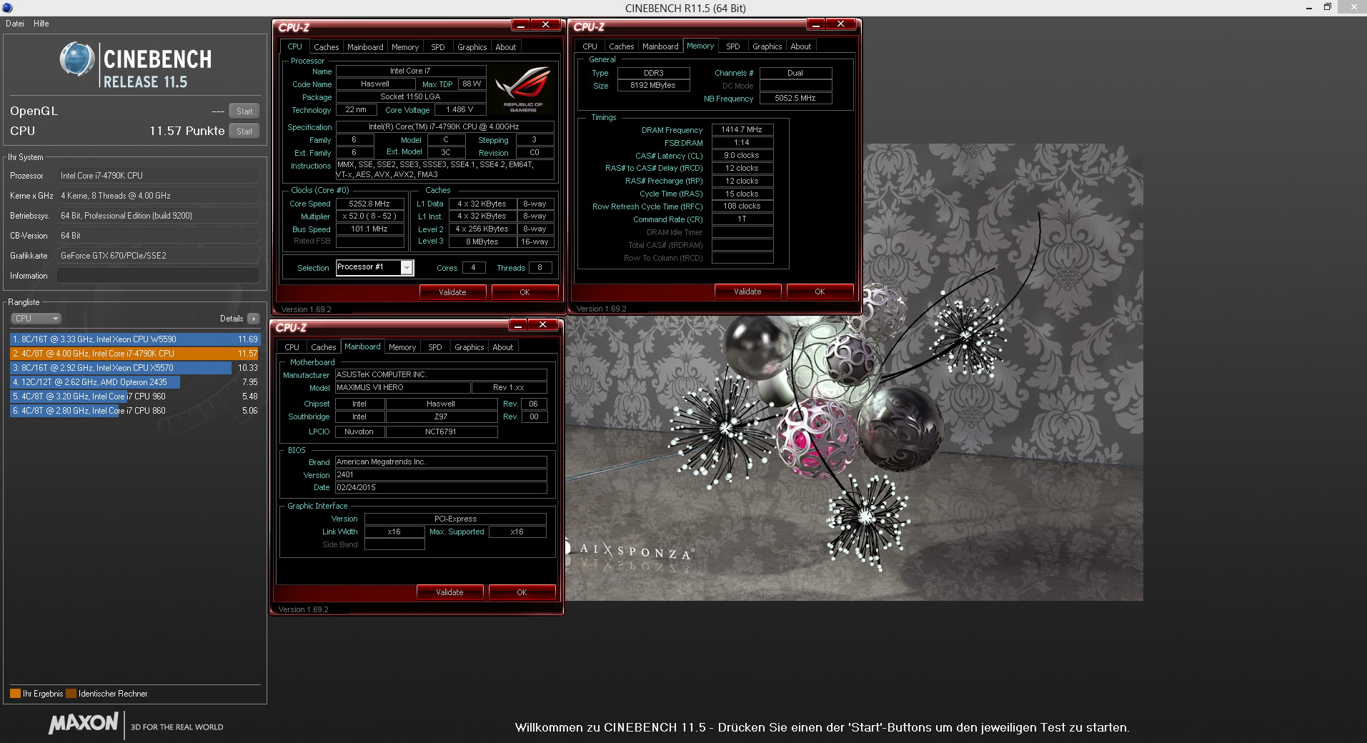Image resolution: width=1367 pixels, height=743 pixels.
Task: Click OK in the Memory CPU-Z window
Action: click(820, 291)
